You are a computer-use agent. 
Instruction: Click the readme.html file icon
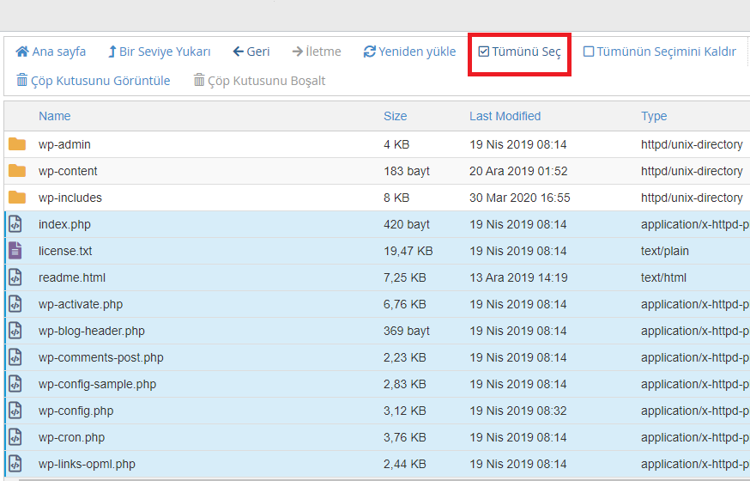tap(15, 277)
